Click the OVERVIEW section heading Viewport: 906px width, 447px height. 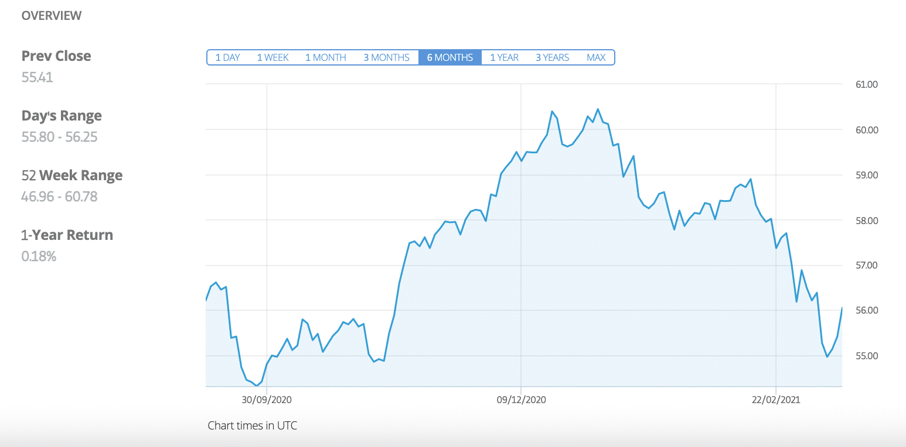(52, 16)
